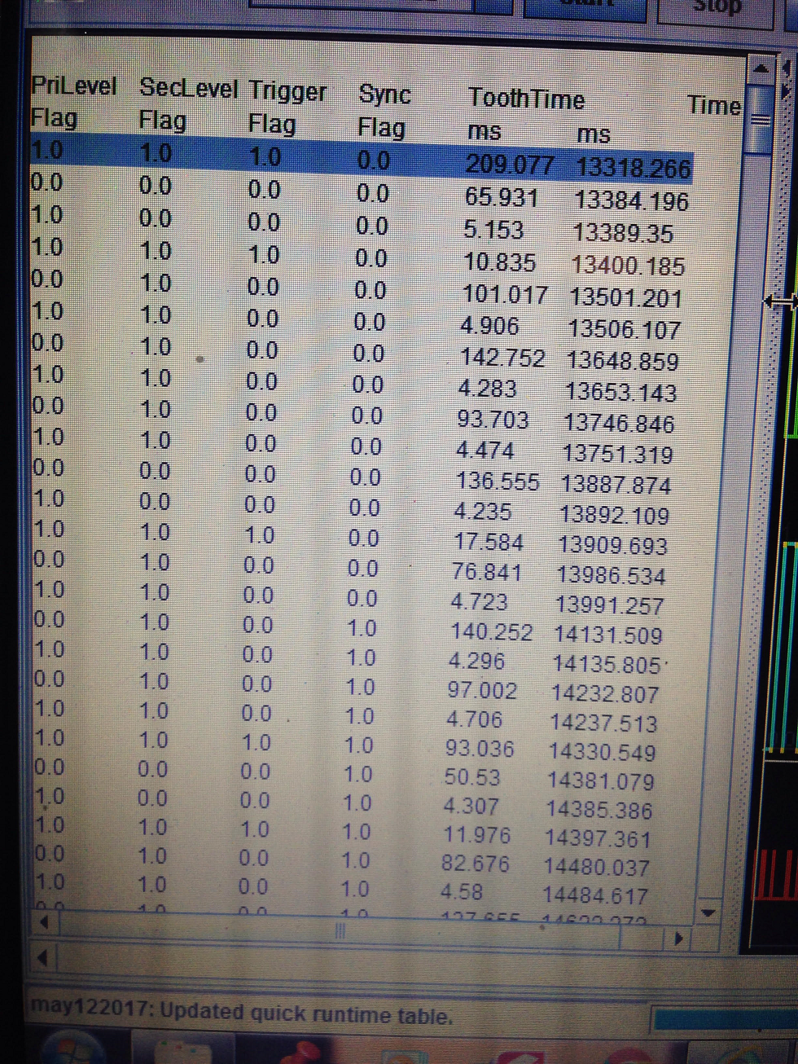Select the Time value 13389.35

point(623,233)
